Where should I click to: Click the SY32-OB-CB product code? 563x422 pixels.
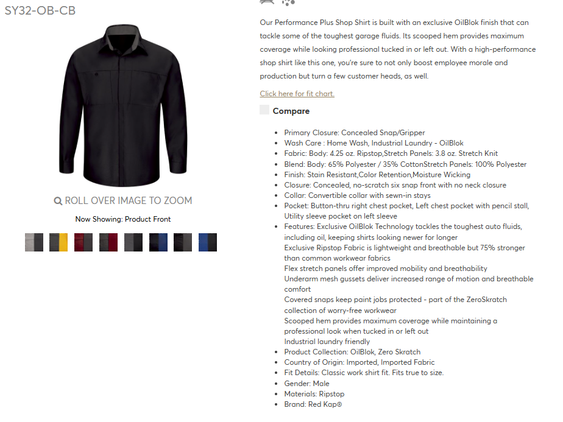coord(40,10)
